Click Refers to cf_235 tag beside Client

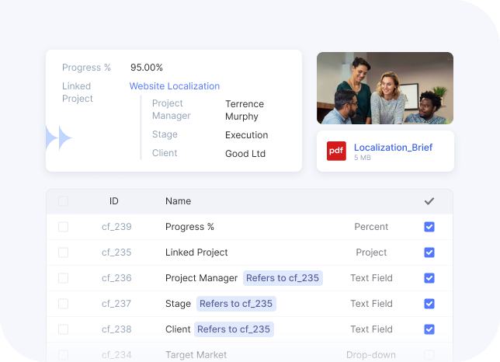click(234, 329)
